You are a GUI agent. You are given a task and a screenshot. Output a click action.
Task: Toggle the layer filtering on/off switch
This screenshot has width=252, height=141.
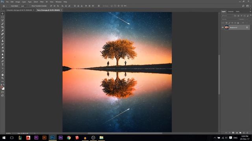(x=250, y=15)
